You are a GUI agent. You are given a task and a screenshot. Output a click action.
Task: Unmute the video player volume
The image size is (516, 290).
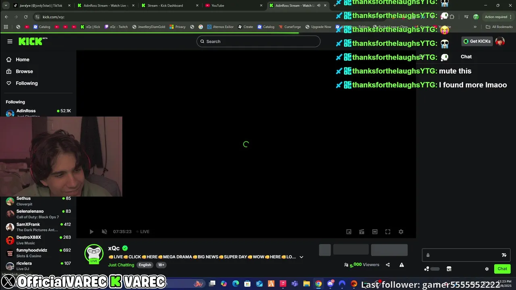(x=104, y=232)
